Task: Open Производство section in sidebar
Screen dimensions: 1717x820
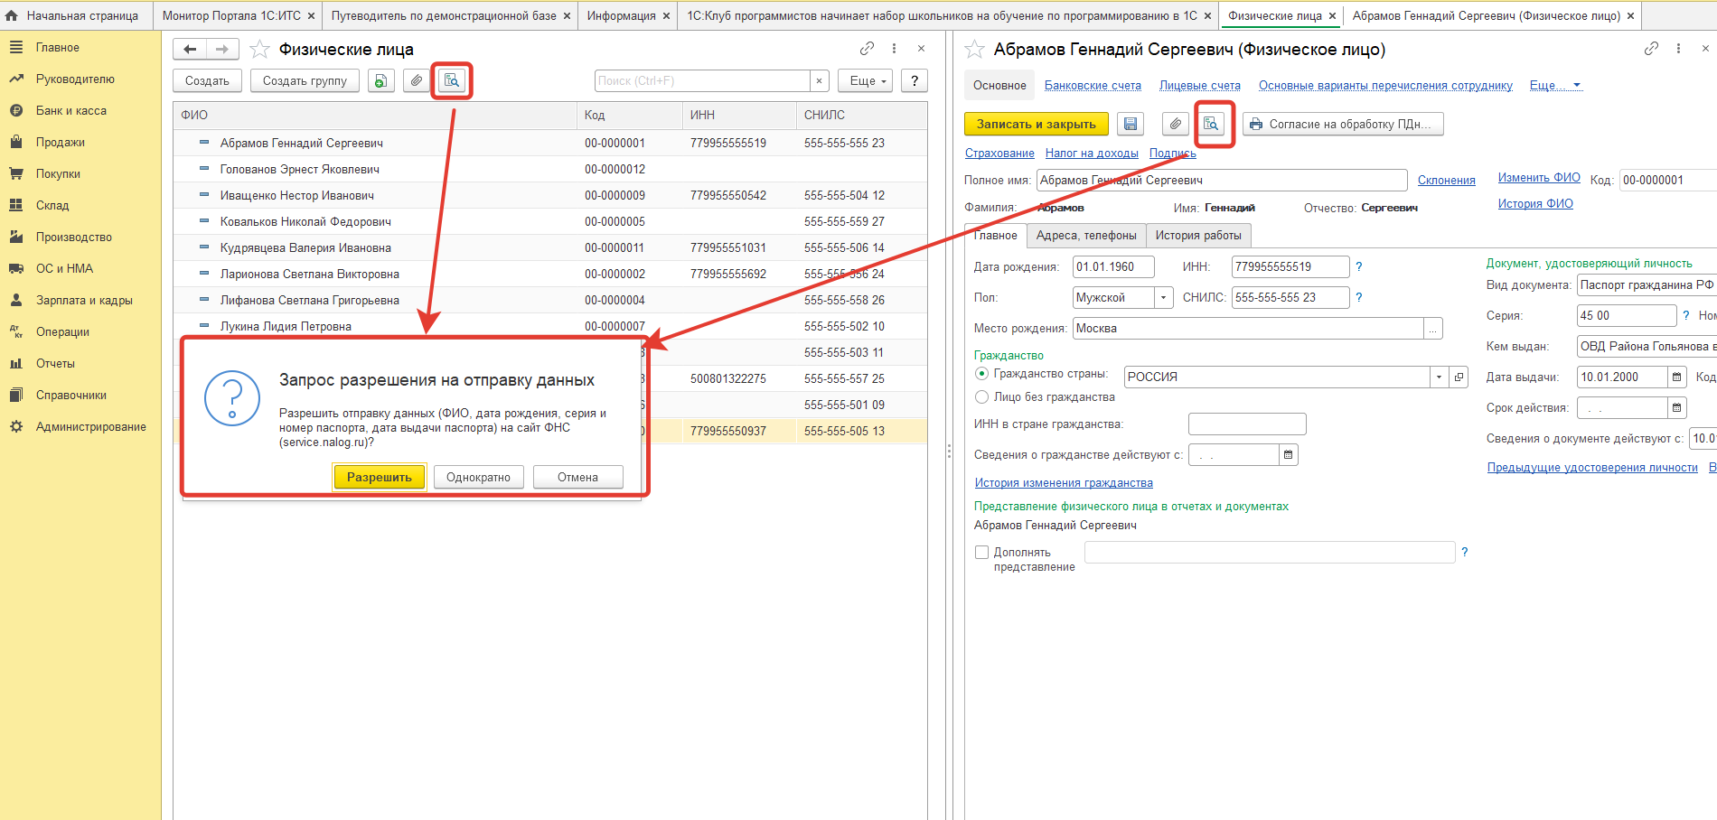Action: 73,237
